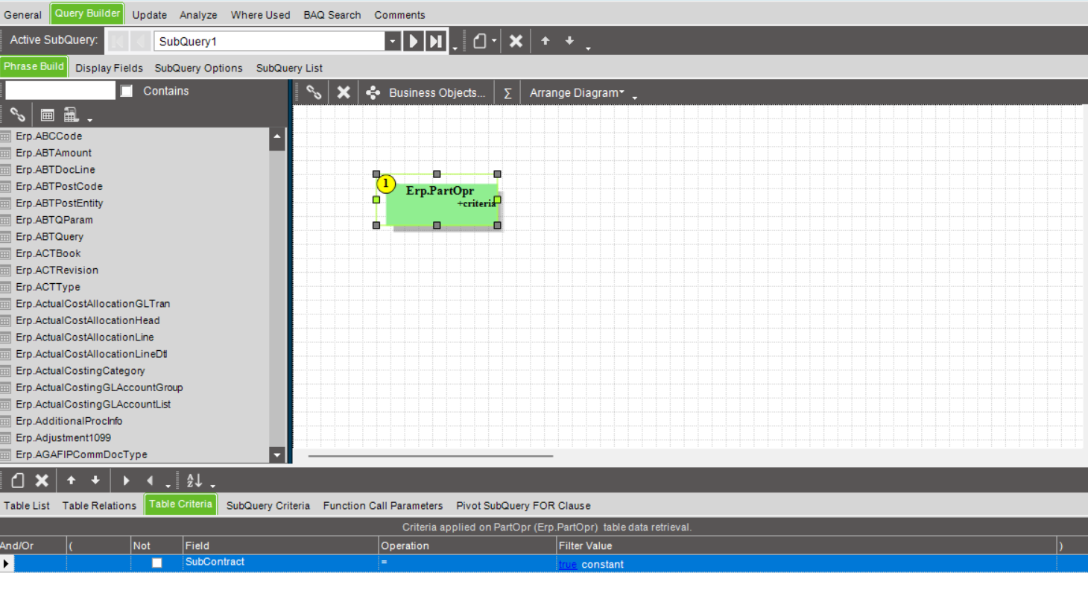Open SubQuery Criteria tab
The image size is (1088, 602).
point(268,505)
